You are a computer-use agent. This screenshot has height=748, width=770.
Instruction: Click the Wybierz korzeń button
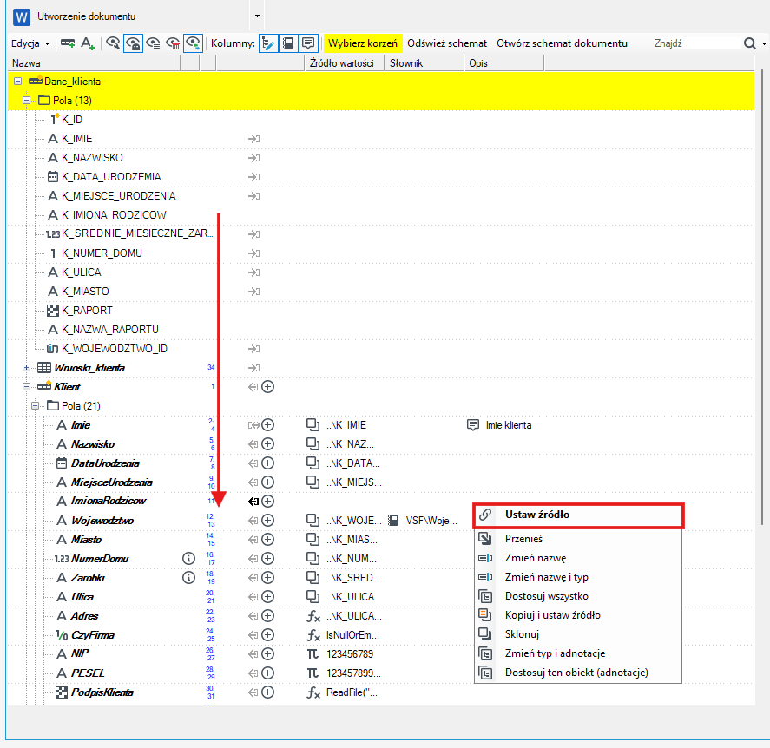pos(363,43)
